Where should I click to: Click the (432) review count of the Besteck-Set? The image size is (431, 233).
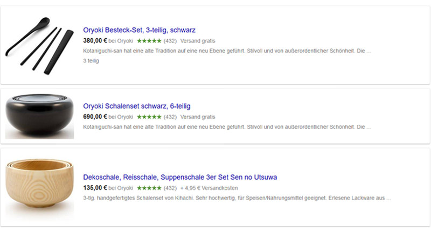pos(170,40)
